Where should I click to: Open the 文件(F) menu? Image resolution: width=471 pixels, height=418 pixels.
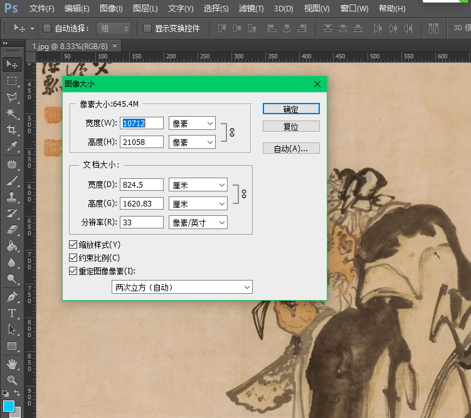pos(42,8)
